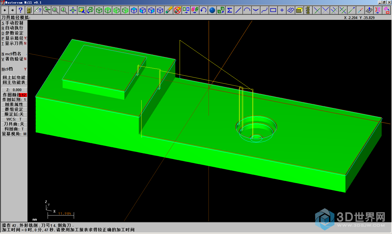Click the extend line arrow icon

[x=352, y=10]
